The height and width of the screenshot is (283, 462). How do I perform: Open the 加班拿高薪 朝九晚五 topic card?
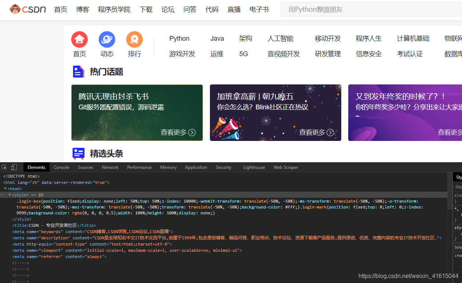click(x=276, y=113)
